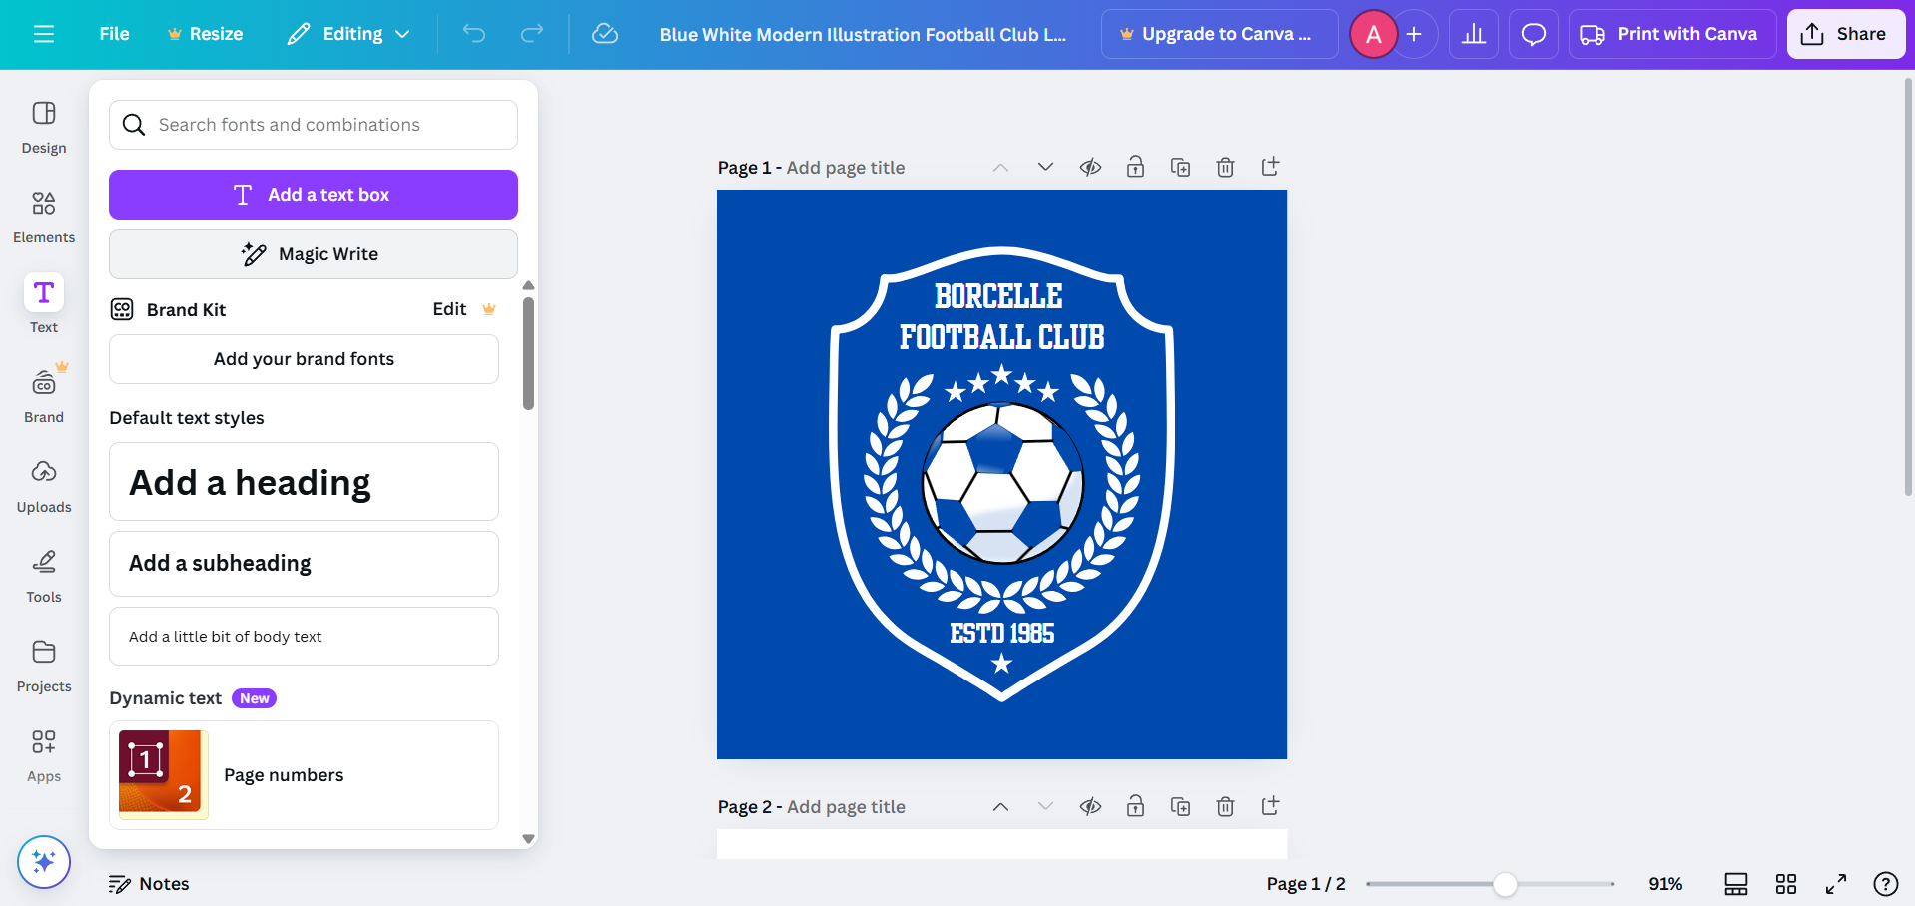Viewport: 1915px width, 906px height.
Task: Delete Page 2 with the trash icon
Action: (1225, 806)
